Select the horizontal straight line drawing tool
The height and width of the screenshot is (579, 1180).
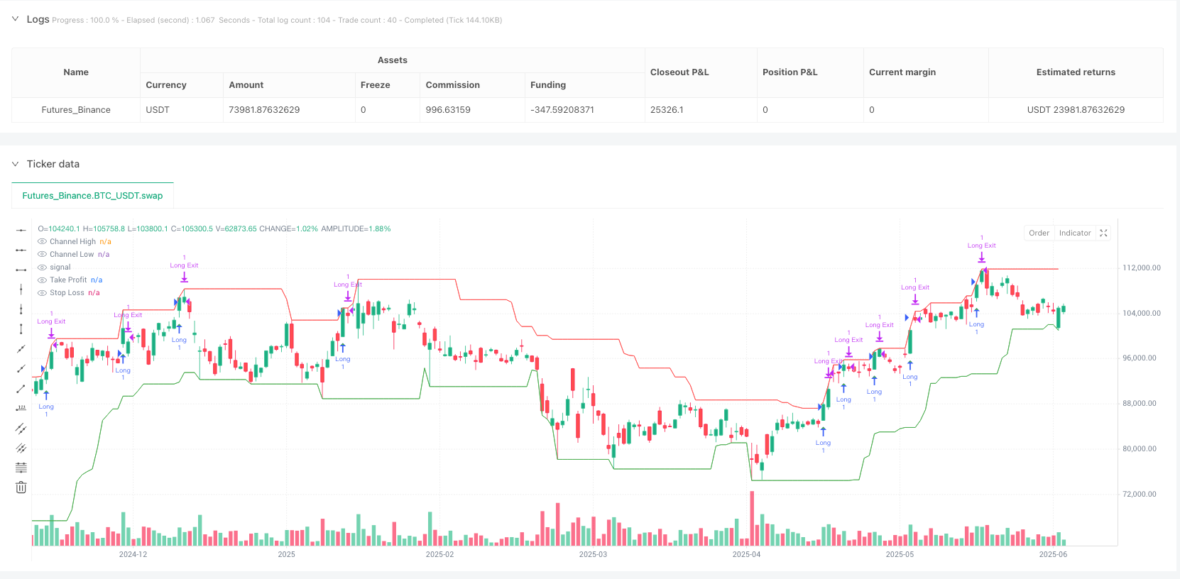21,230
